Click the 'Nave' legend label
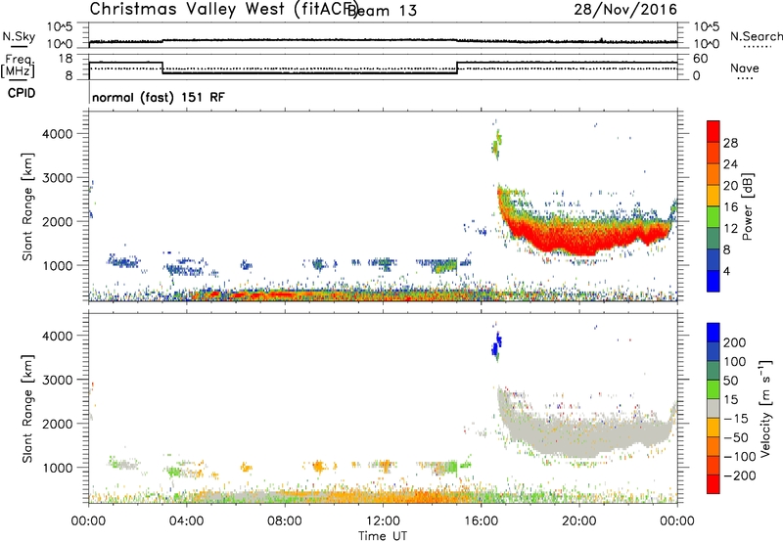Image resolution: width=783 pixels, height=542 pixels. coord(744,68)
